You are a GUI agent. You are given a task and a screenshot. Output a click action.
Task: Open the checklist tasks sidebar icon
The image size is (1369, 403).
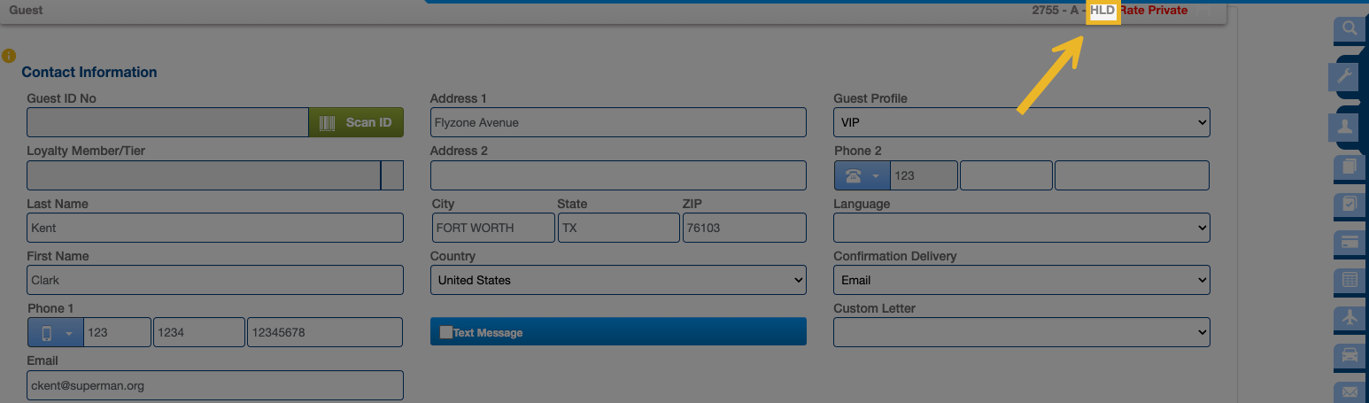[1350, 204]
